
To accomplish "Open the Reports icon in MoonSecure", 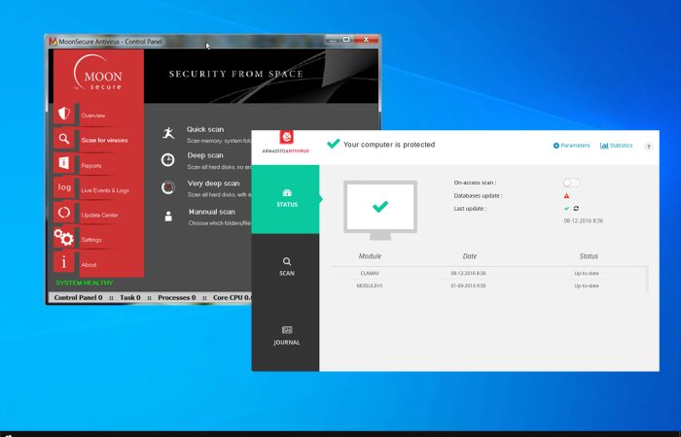I will coord(64,163).
